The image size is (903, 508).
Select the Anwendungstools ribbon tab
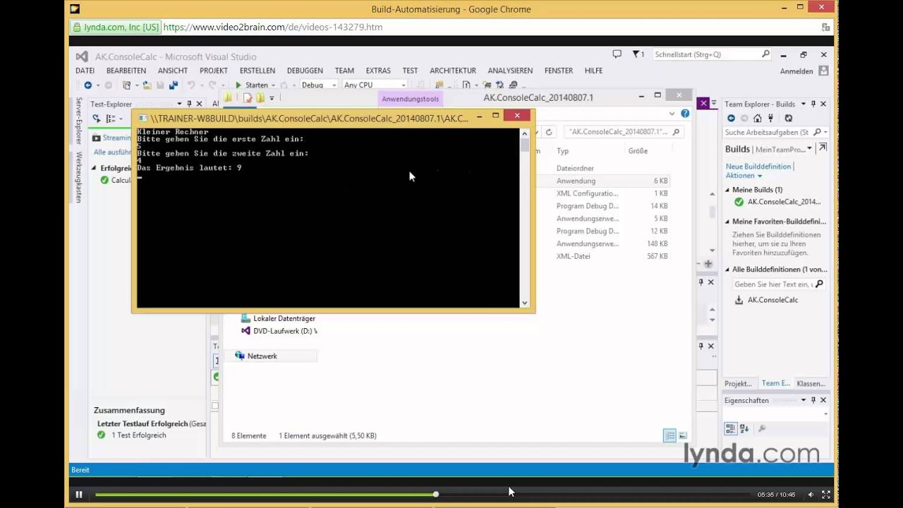coord(410,99)
